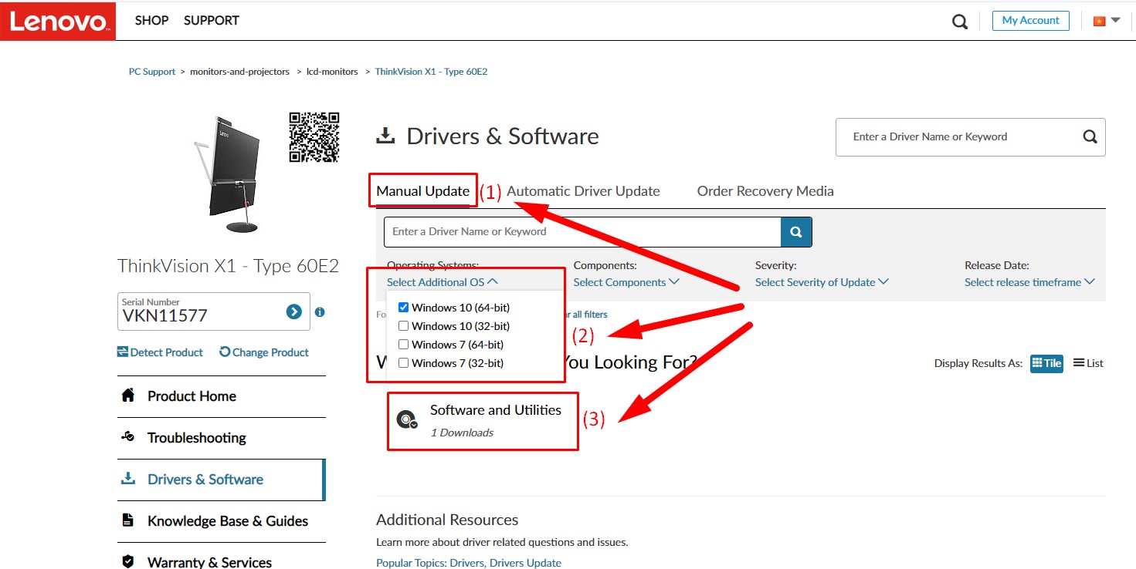Switch to List display view
The image size is (1136, 569).
click(1088, 363)
